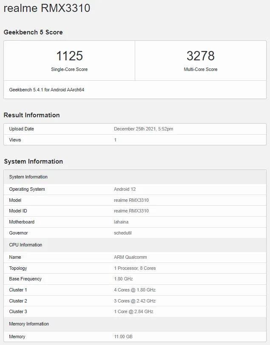This screenshot has width=270, height=345.
Task: Select the 11.00 GB memory value
Action: tap(123, 337)
